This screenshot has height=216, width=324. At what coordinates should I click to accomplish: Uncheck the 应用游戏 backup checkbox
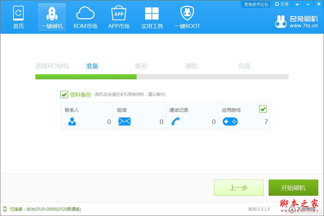coord(263,109)
